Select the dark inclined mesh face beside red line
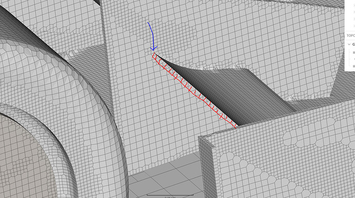The image size is (355, 198). coord(226,90)
